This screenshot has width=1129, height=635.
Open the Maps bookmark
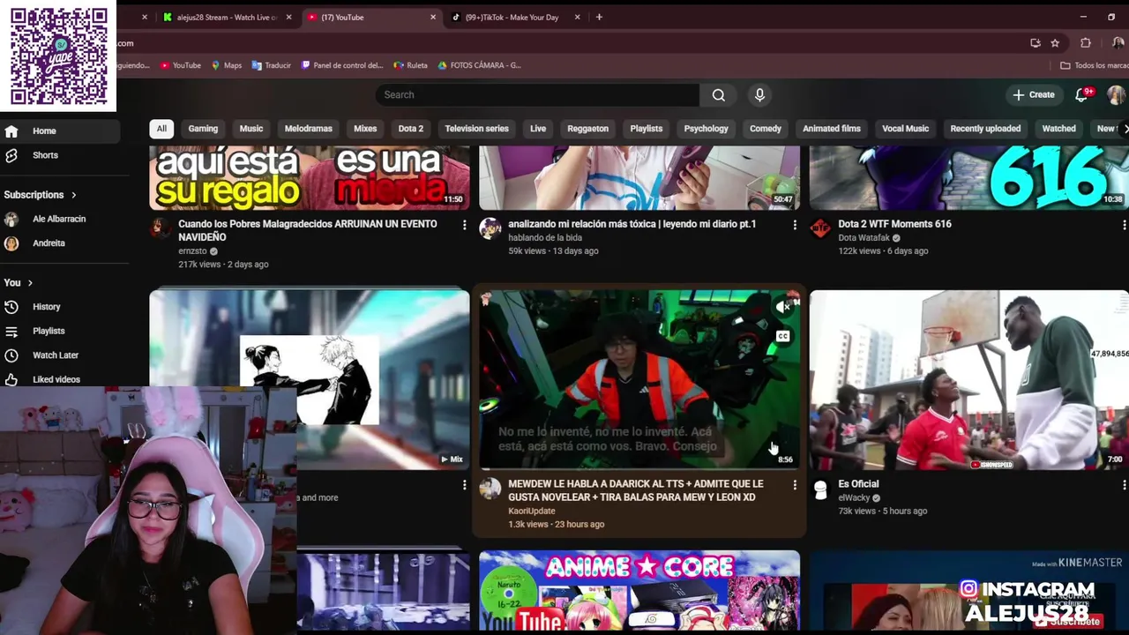point(227,65)
